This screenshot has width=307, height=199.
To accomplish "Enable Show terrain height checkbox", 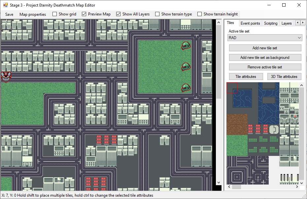I will (199, 14).
